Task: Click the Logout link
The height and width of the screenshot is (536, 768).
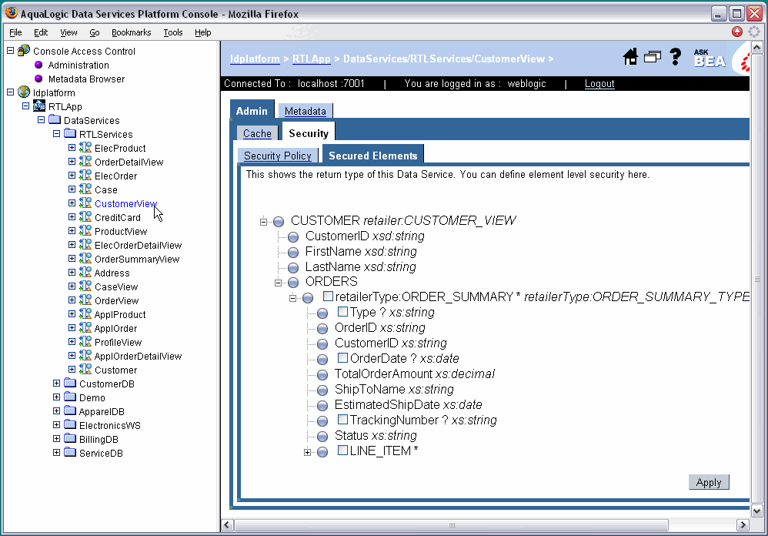Action: pyautogui.click(x=599, y=83)
